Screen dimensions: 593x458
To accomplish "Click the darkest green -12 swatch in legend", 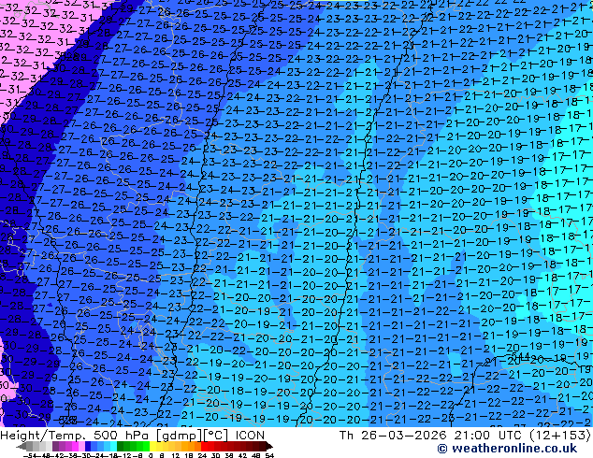I will [120, 446].
